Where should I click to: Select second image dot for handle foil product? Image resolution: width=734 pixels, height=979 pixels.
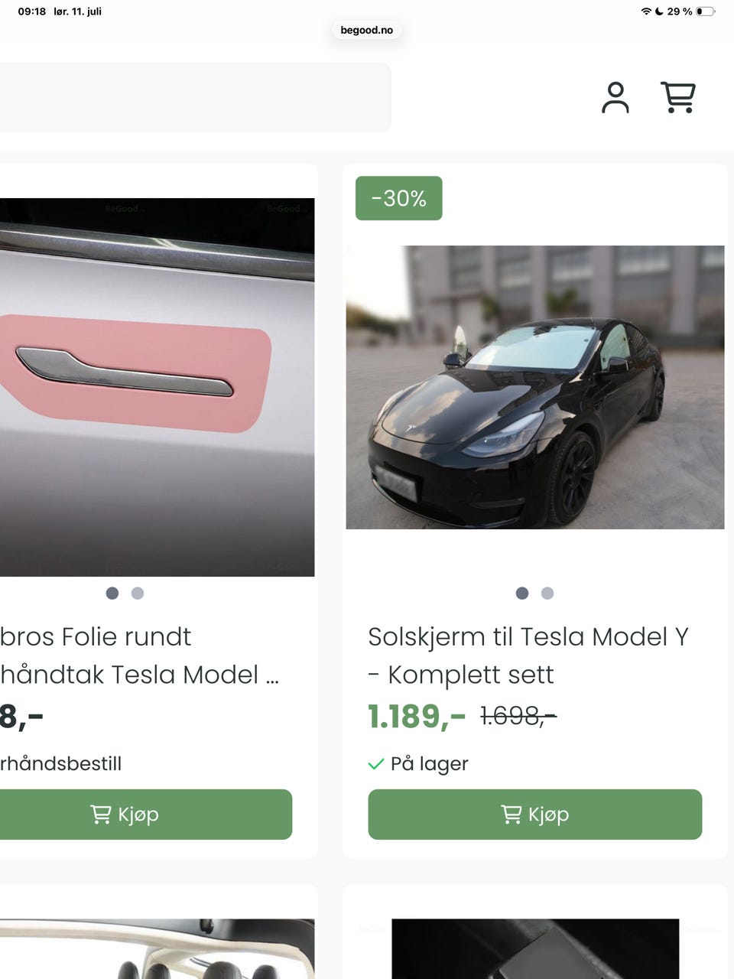coord(138,594)
